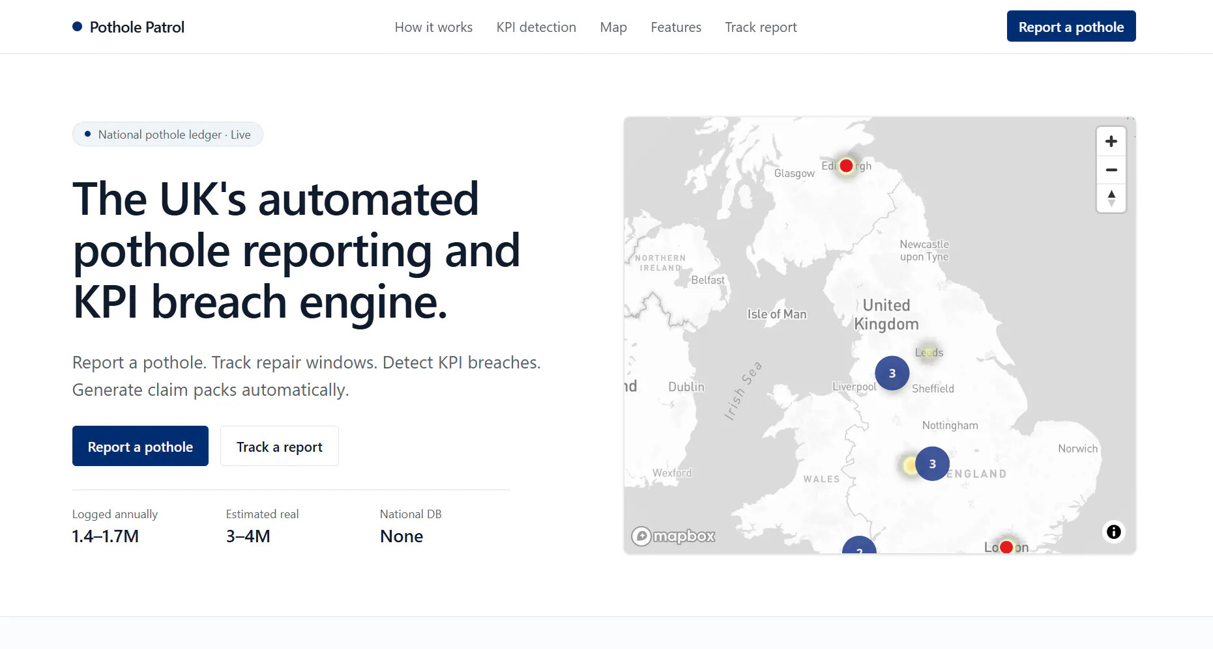This screenshot has height=649, width=1213.
Task: Zoom in on the map
Action: point(1111,141)
